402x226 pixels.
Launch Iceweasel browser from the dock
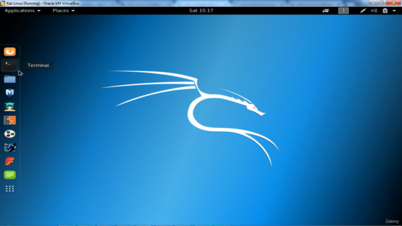coord(10,51)
